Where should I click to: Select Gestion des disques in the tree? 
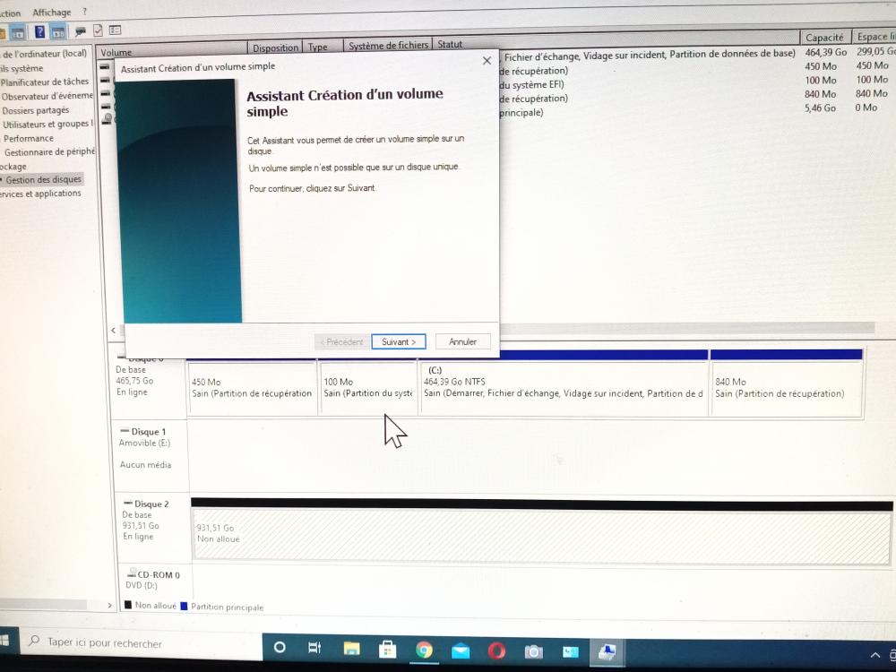43,179
